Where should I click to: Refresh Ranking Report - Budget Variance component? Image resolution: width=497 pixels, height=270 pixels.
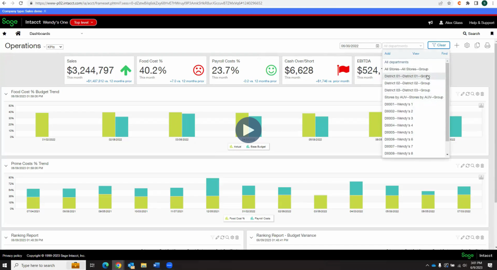(x=467, y=237)
